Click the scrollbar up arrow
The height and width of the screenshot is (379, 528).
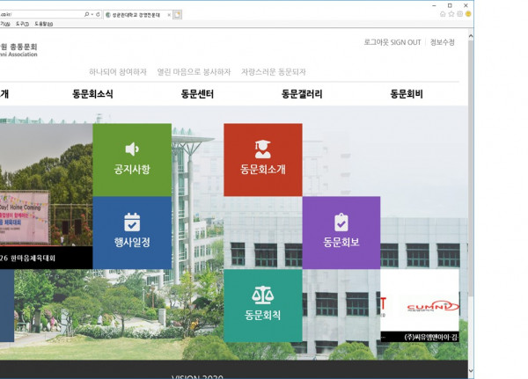point(471,35)
